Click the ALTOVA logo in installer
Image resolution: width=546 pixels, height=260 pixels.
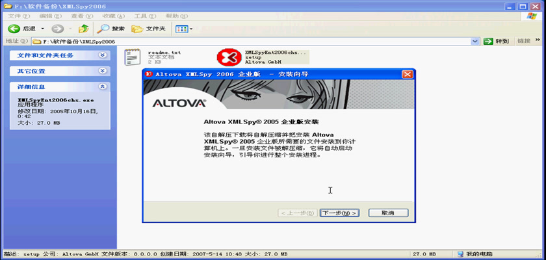pyautogui.click(x=179, y=103)
